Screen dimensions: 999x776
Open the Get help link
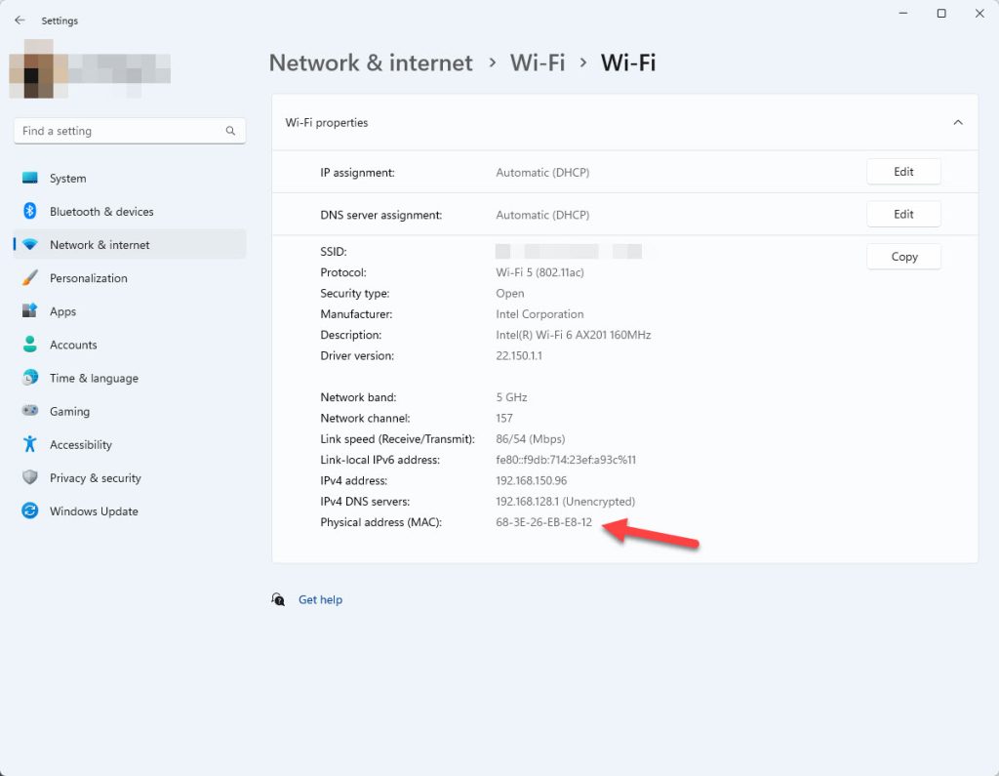point(321,599)
